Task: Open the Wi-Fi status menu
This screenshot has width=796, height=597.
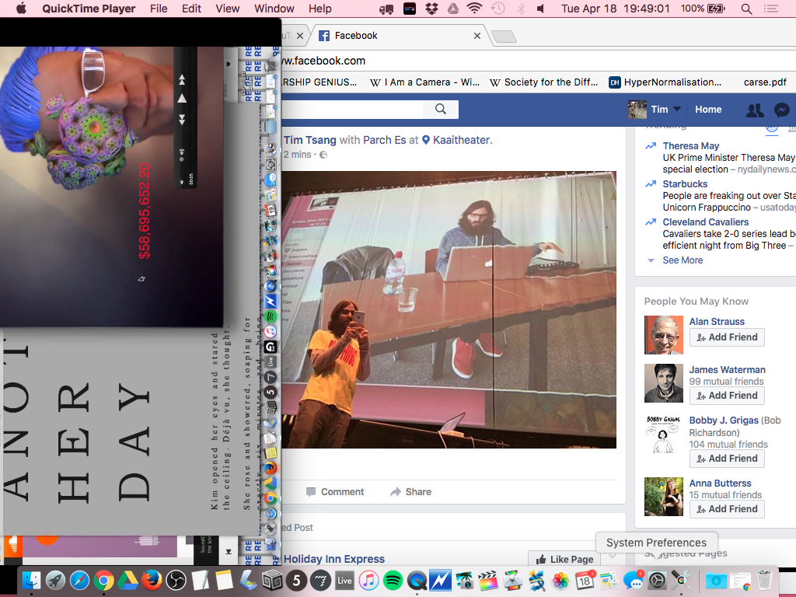Action: (474, 9)
